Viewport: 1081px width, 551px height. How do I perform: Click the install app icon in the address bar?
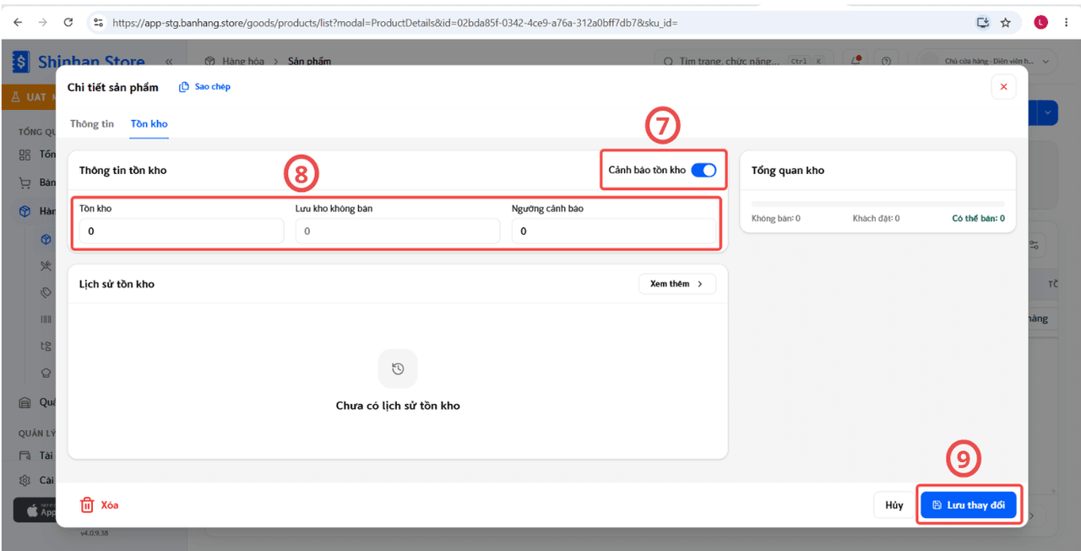coord(982,23)
